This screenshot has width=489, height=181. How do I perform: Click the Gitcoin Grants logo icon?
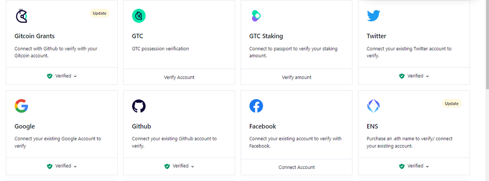(x=21, y=16)
